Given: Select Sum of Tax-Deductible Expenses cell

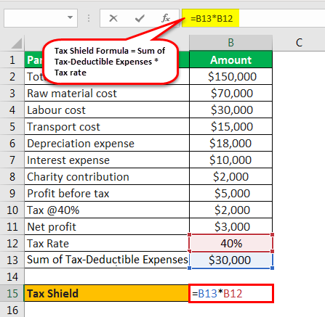Looking at the screenshot, I should point(107,260).
